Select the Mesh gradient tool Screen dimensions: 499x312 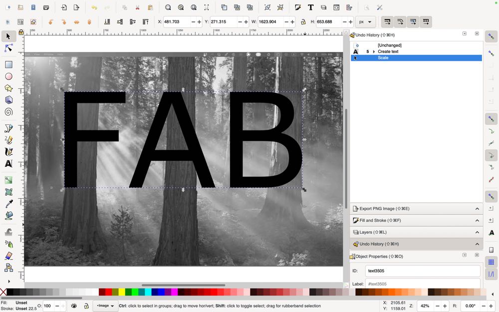point(8,192)
